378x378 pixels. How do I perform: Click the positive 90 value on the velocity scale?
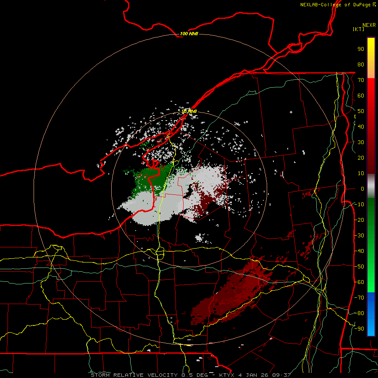pyautogui.click(x=361, y=49)
